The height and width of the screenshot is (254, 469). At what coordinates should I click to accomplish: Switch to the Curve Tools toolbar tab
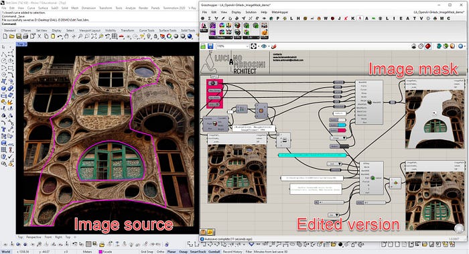[147, 31]
